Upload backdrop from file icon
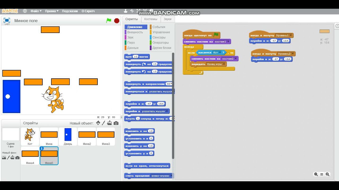339x190 pixels. pyautogui.click(x=12, y=158)
